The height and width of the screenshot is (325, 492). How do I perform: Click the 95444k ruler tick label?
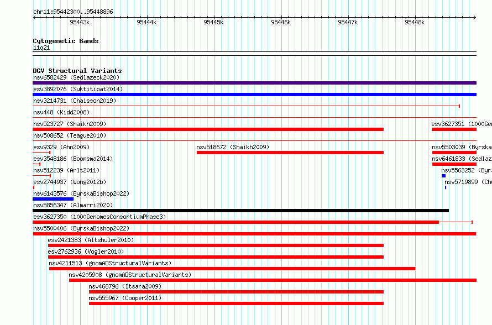[x=146, y=22]
